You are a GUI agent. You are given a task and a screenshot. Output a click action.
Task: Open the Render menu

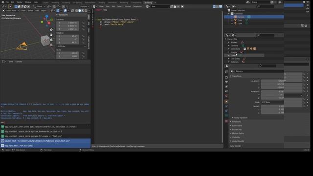point(20,2)
